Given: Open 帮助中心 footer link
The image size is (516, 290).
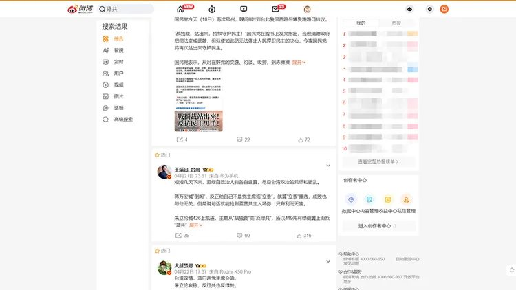Looking at the screenshot, I should click(351, 254).
